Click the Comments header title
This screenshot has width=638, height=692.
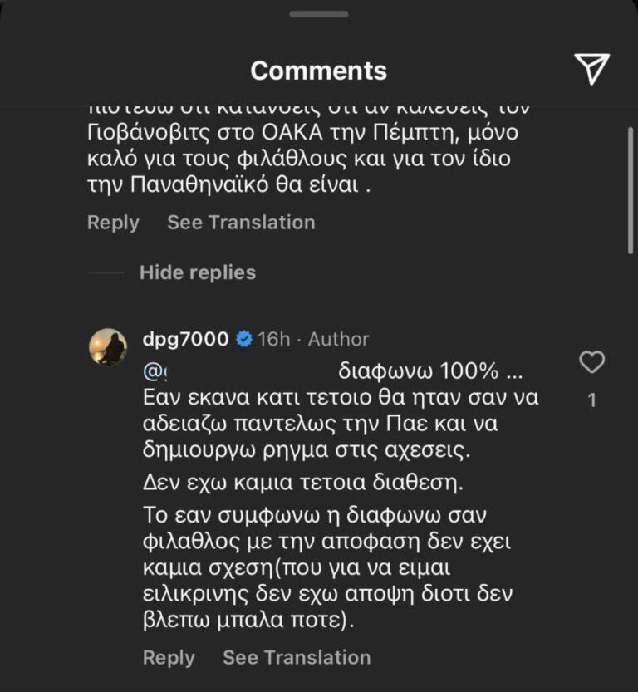pyautogui.click(x=319, y=71)
